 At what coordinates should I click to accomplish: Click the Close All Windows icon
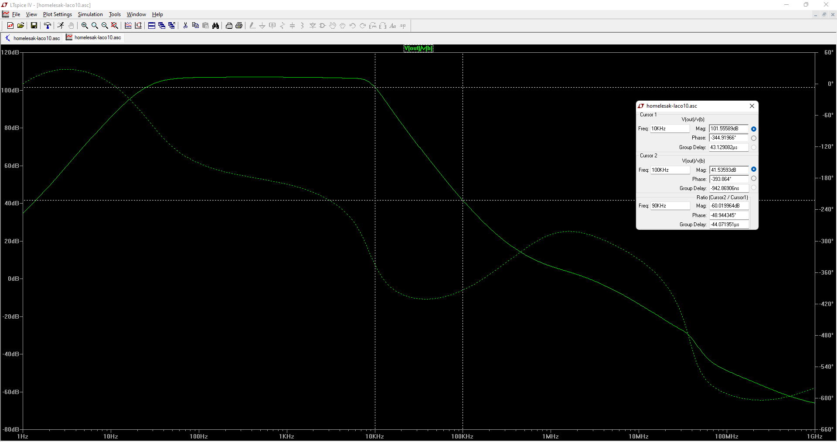coord(172,26)
